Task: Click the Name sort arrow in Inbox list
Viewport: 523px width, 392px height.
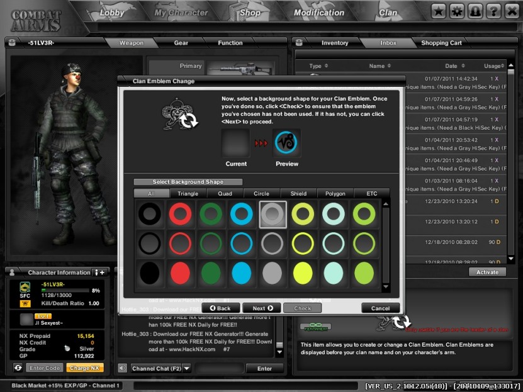Action: pyautogui.click(x=390, y=65)
